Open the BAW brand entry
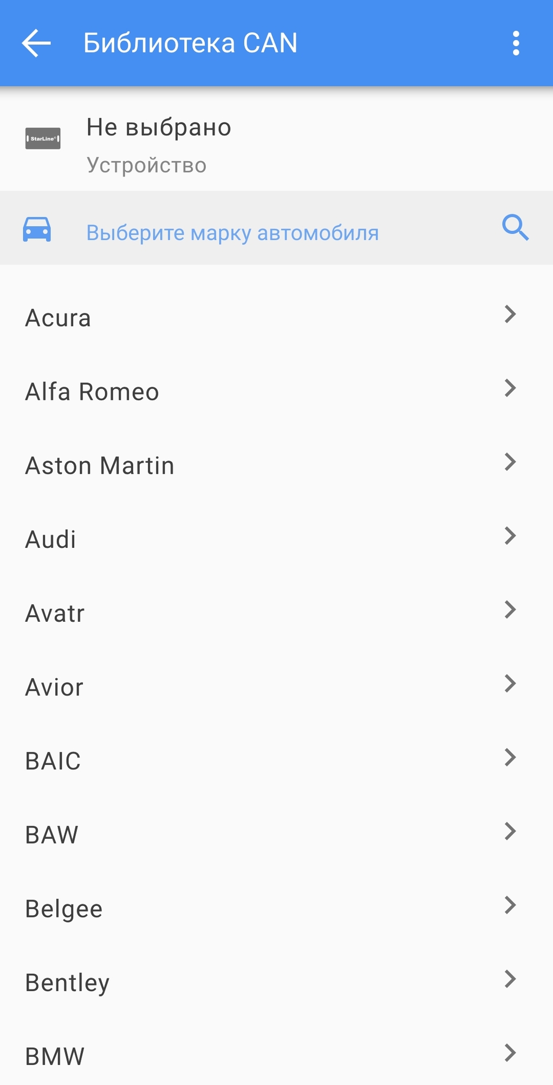553x1085 pixels. click(52, 835)
